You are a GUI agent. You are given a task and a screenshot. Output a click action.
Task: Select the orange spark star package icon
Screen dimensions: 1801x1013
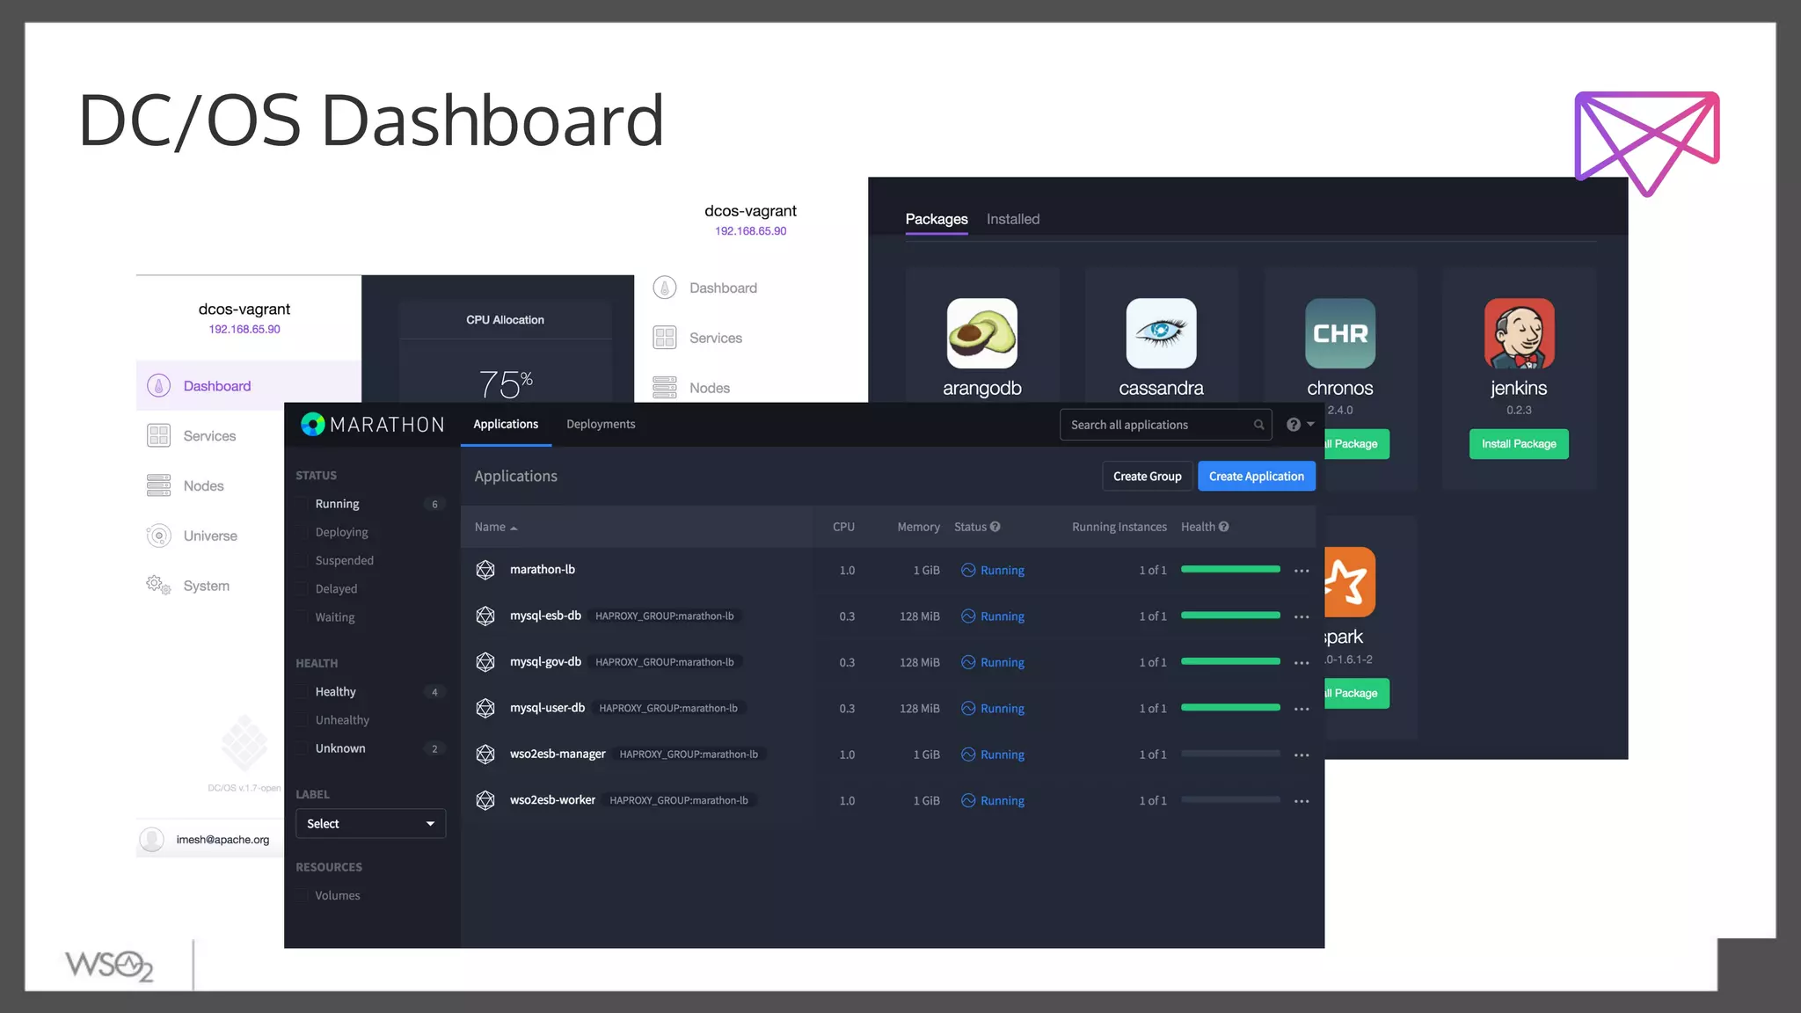point(1350,582)
